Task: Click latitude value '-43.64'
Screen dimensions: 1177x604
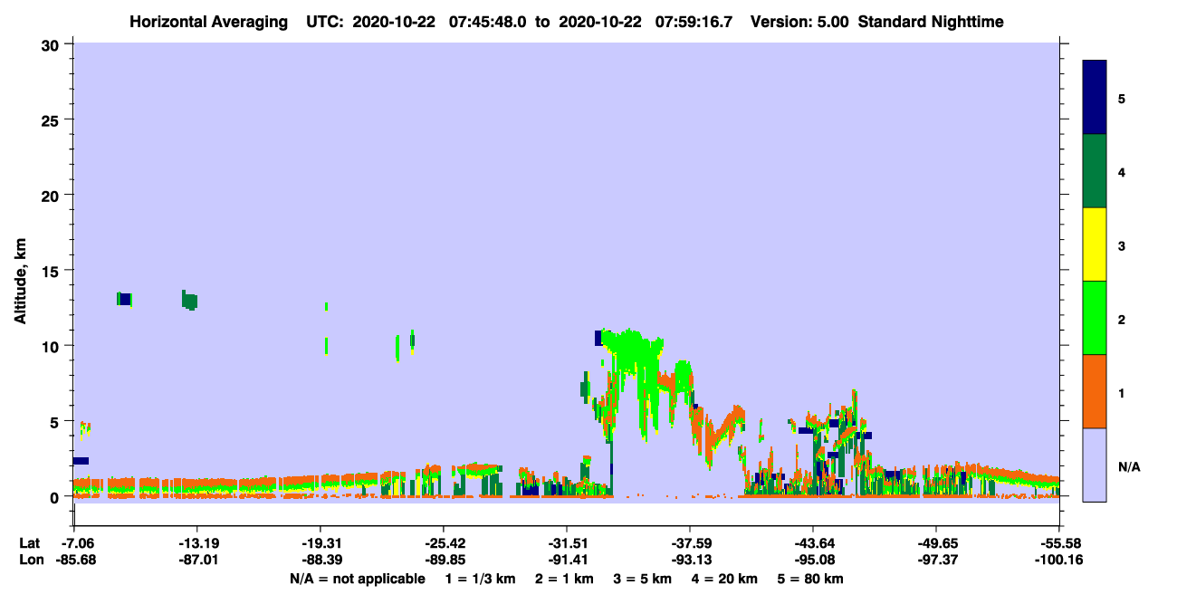Action: pos(812,543)
